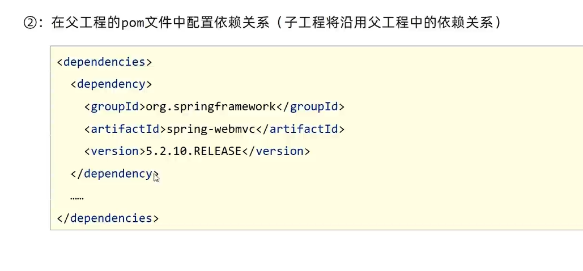The image size is (583, 271).
Task: Click the parenthetical note in the heading
Action: point(390,23)
